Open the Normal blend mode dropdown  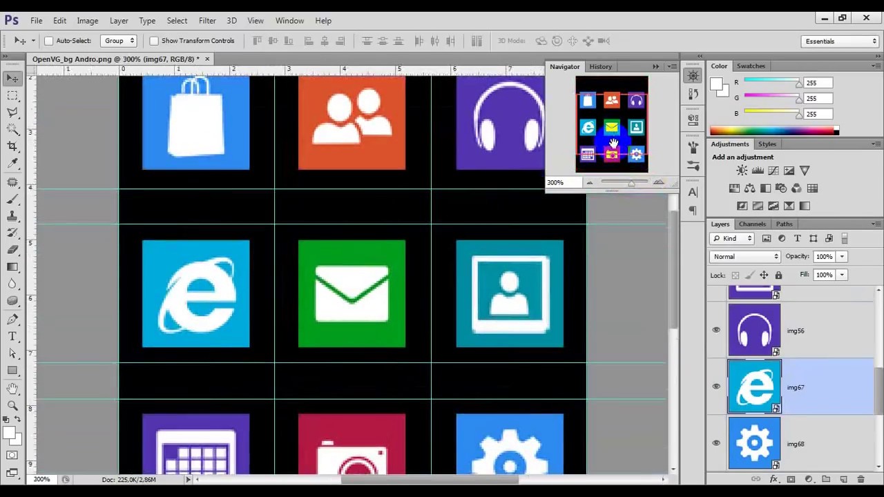[x=746, y=257]
